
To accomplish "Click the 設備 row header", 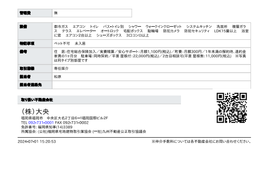I will [35, 31].
